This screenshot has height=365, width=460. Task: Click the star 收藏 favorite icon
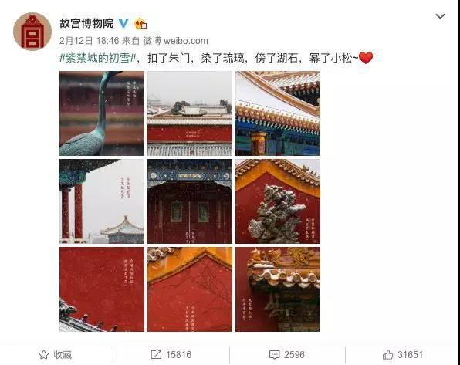[x=44, y=355]
